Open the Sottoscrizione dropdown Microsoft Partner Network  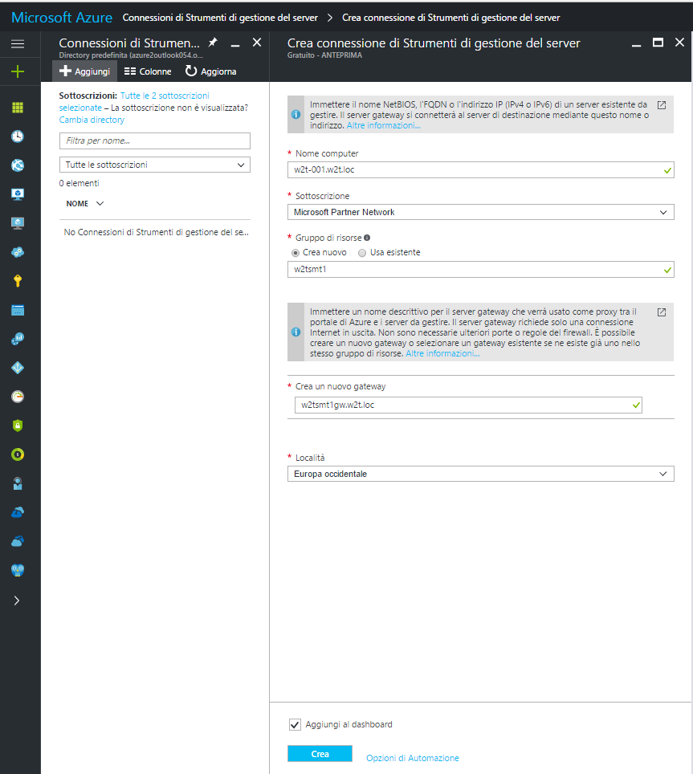tap(480, 212)
